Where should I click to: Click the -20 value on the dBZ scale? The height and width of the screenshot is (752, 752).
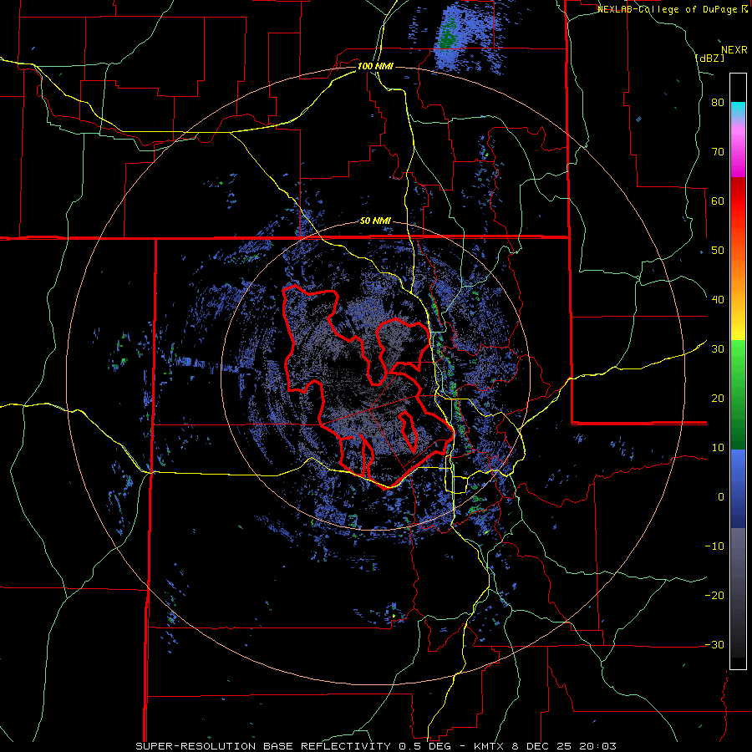(714, 596)
